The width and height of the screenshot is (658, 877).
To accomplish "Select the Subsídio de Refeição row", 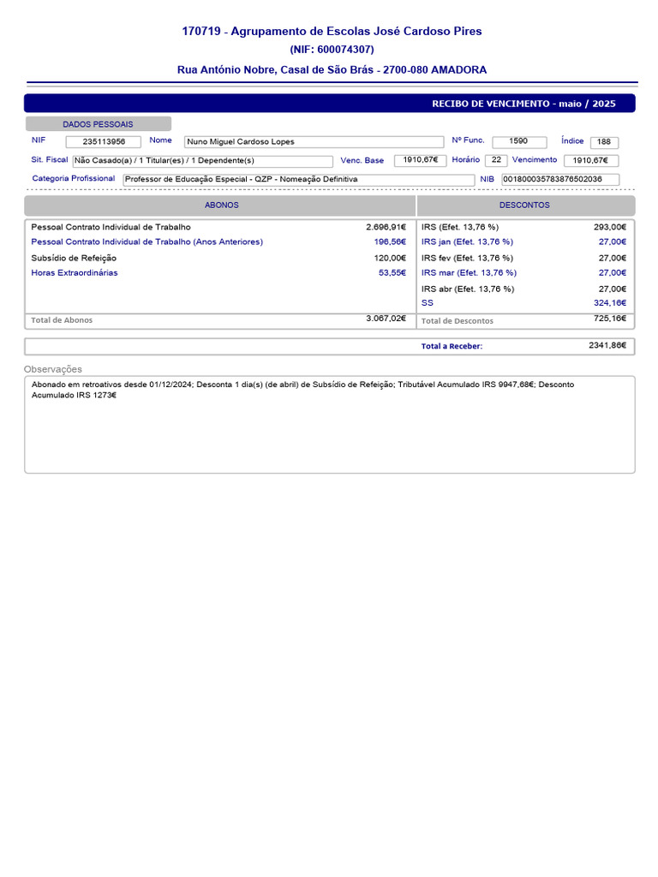I will click(218, 259).
